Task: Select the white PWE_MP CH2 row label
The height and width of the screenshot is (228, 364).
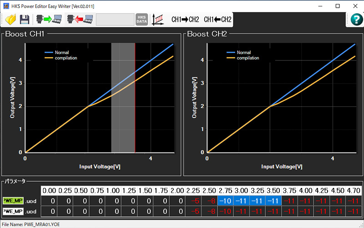Action: click(x=13, y=211)
